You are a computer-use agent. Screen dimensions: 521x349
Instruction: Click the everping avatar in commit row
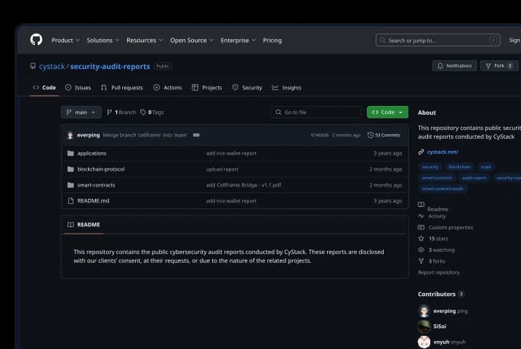(x=70, y=135)
